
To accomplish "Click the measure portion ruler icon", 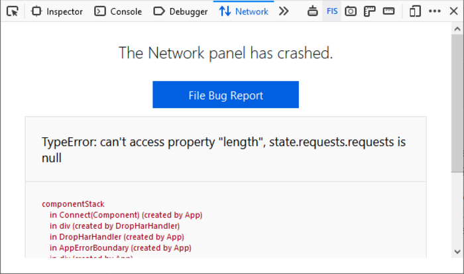I will click(x=388, y=11).
